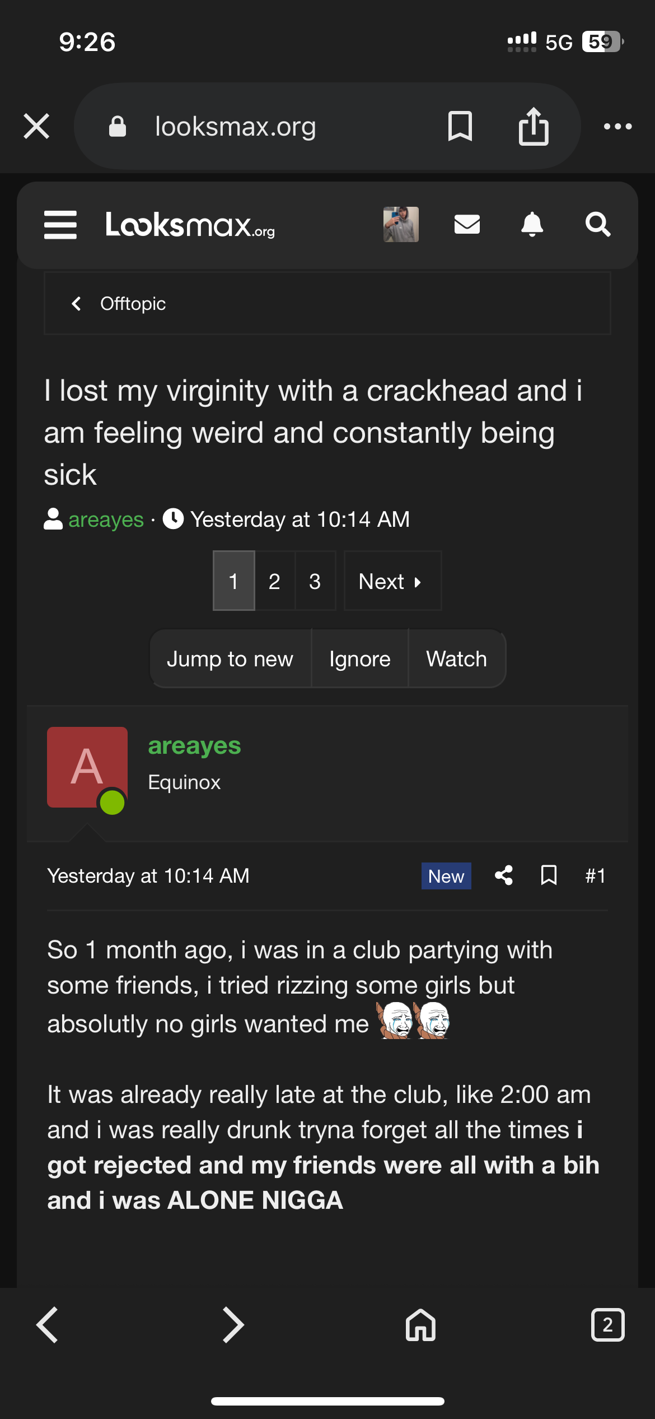Go back to the Offtopic forum

pos(132,304)
